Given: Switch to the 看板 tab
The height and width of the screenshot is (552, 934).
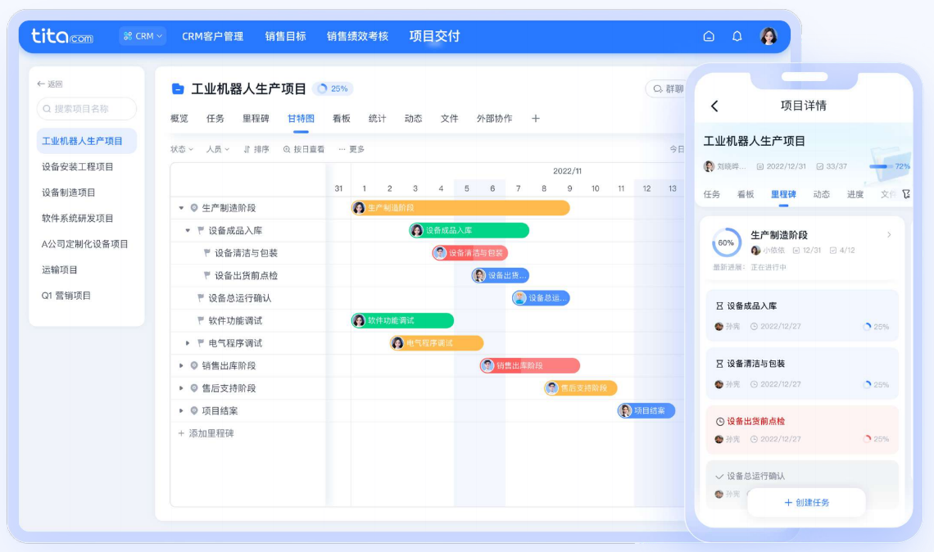Looking at the screenshot, I should click(x=341, y=119).
